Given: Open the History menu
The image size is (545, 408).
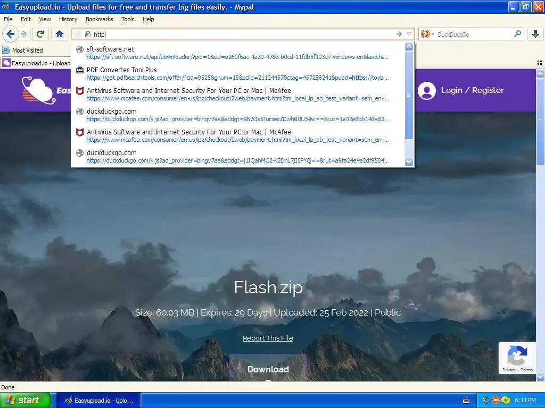Looking at the screenshot, I should tap(68, 19).
